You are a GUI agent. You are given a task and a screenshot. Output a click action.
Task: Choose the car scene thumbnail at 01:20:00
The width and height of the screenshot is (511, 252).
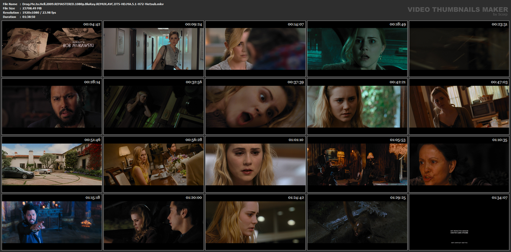point(154,222)
